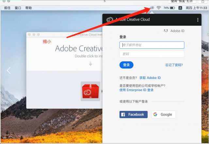Sign in with Google button
Screen dimensions: 209x144
coord(164,115)
